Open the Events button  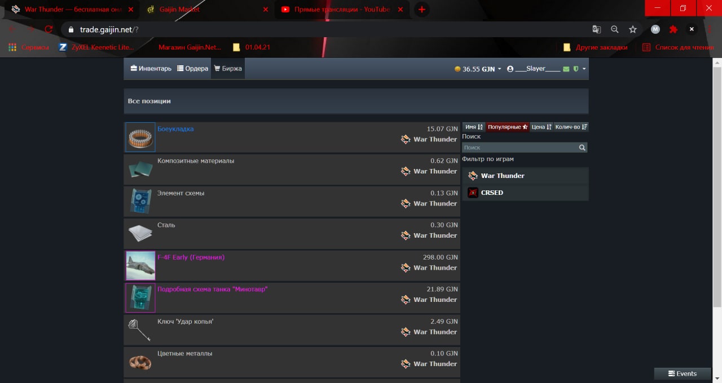(683, 373)
